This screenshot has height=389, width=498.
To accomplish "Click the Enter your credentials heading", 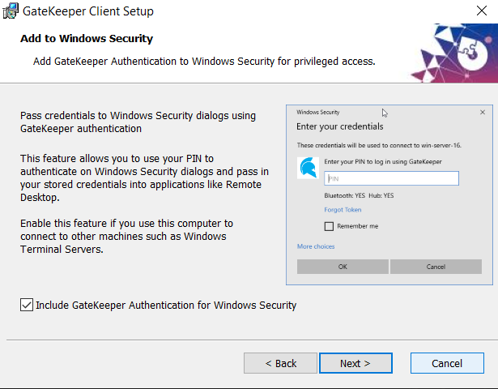I will pyautogui.click(x=340, y=126).
